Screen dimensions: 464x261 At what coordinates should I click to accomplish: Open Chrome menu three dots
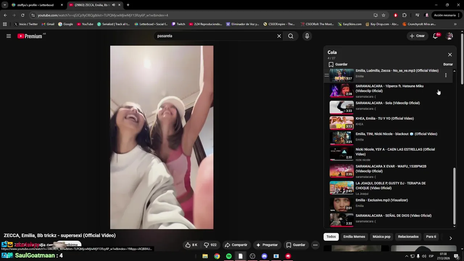459,15
